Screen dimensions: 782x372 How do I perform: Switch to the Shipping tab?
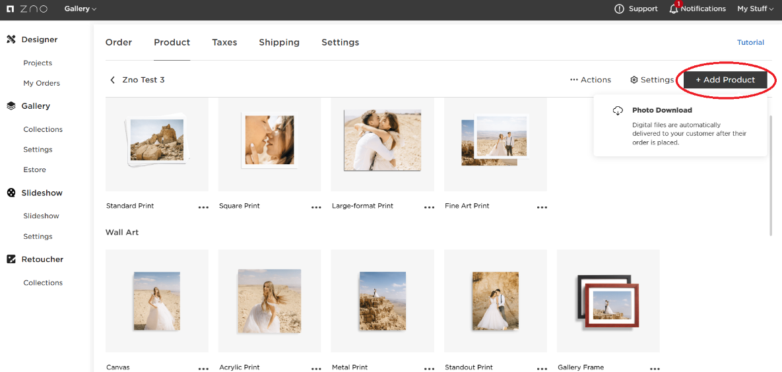(x=278, y=42)
